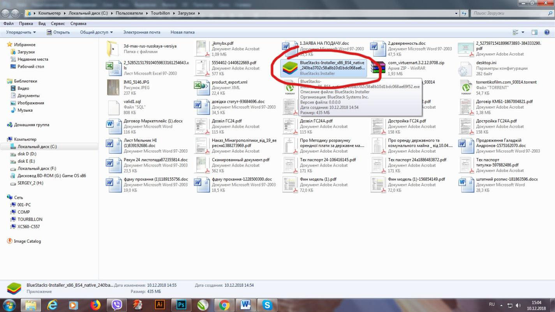
Task: Open the TOURBILLON network computer
Action: pos(30,219)
